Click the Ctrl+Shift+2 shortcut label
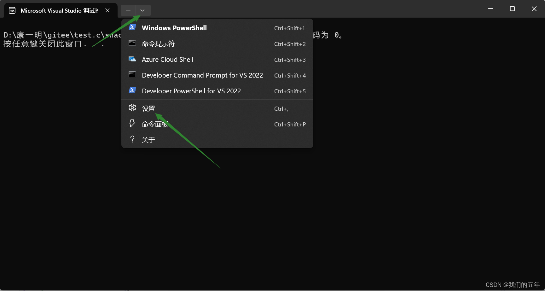The image size is (545, 291). click(290, 44)
